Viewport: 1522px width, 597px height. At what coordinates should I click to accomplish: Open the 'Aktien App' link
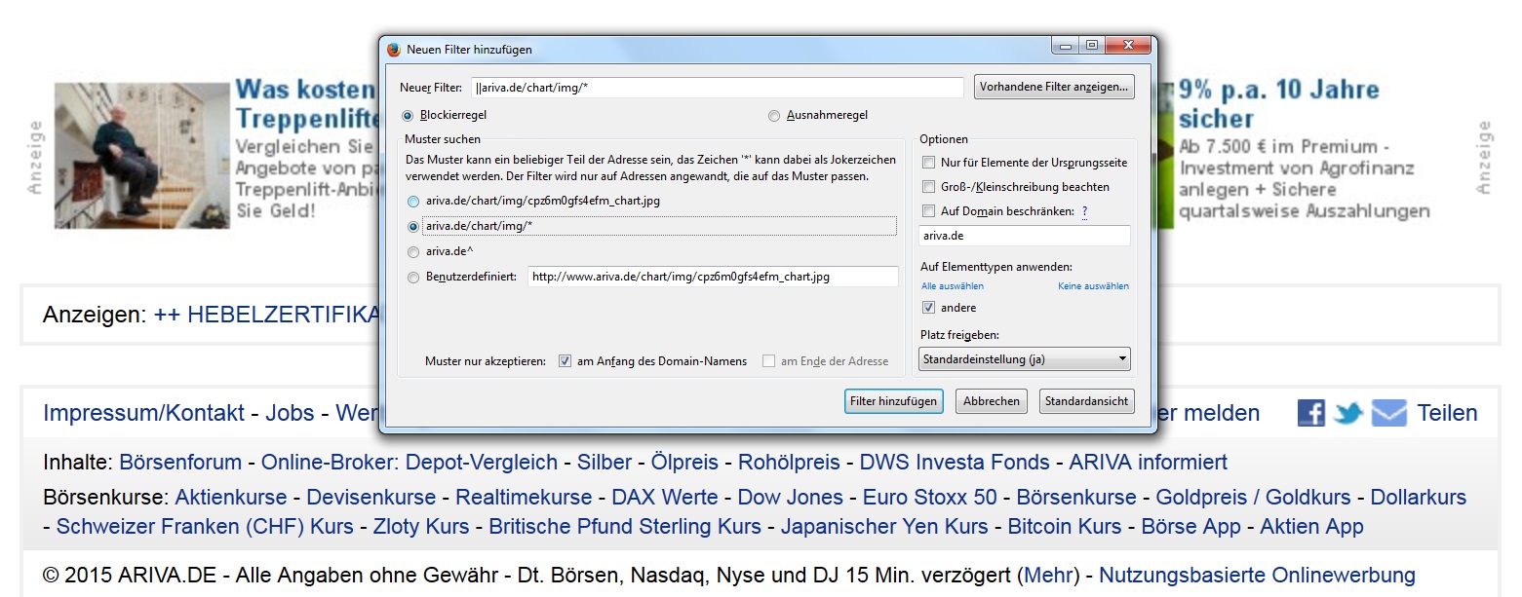(x=1311, y=527)
